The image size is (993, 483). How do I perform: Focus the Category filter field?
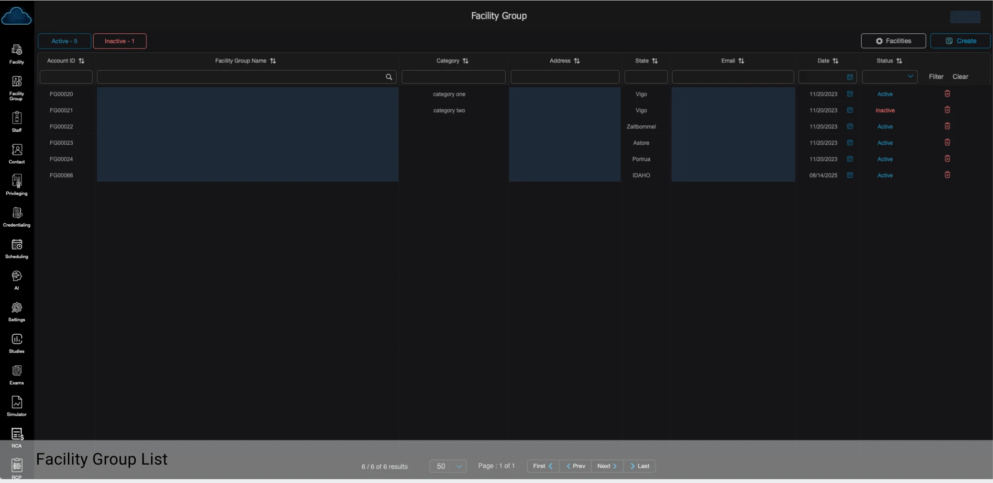(453, 77)
